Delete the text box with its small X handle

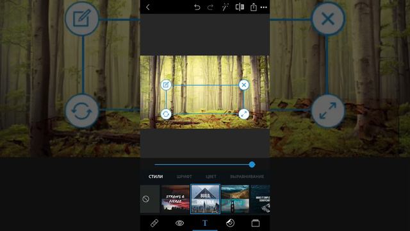pyautogui.click(x=243, y=85)
